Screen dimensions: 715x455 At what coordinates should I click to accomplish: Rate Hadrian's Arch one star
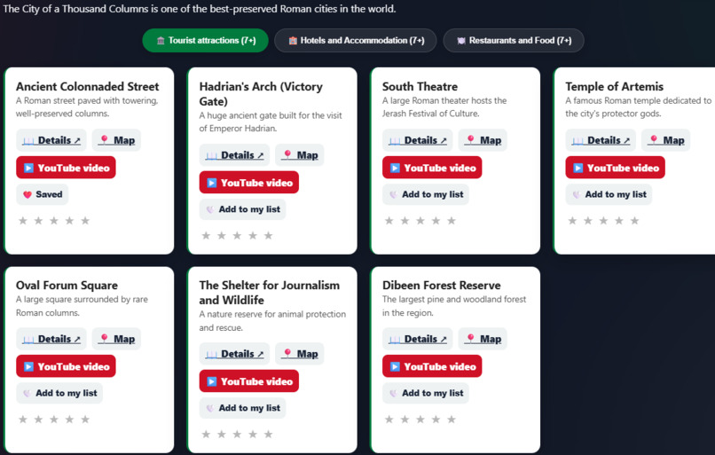206,236
